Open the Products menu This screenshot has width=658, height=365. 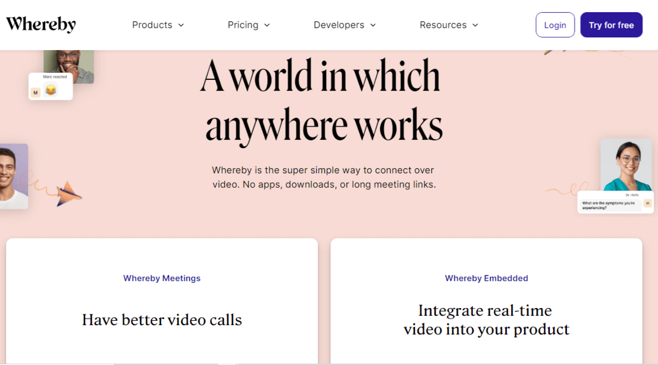point(158,25)
